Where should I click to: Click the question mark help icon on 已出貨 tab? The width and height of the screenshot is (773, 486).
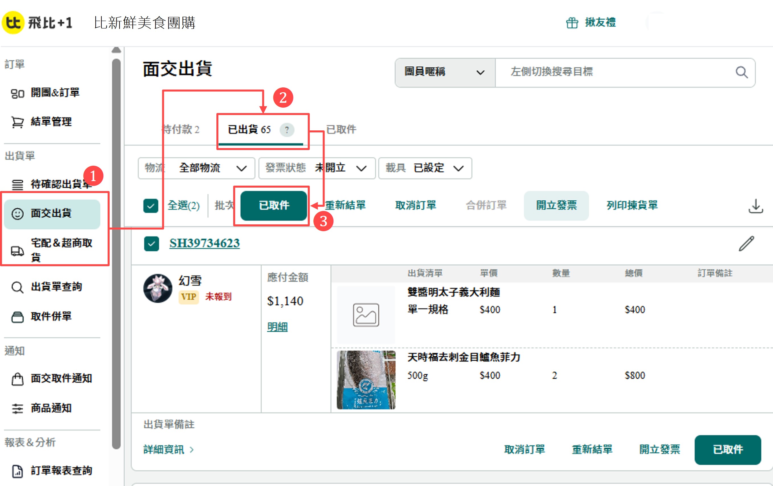[x=287, y=130]
